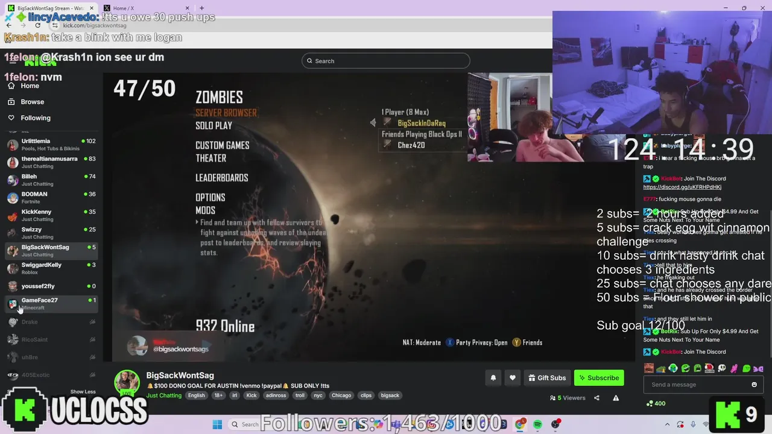772x434 pixels.
Task: Open Chrome from the taskbar
Action: 520,424
